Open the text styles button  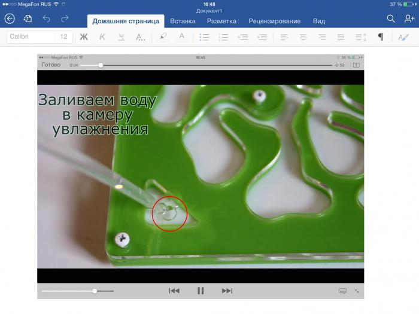tap(403, 37)
